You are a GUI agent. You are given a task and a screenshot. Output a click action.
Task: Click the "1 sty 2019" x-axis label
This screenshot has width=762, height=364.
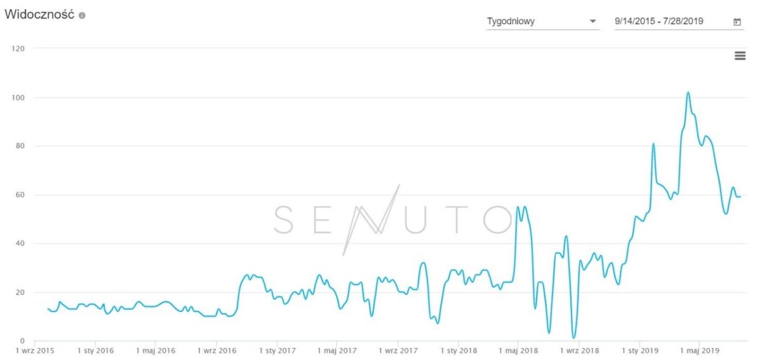tap(639, 350)
